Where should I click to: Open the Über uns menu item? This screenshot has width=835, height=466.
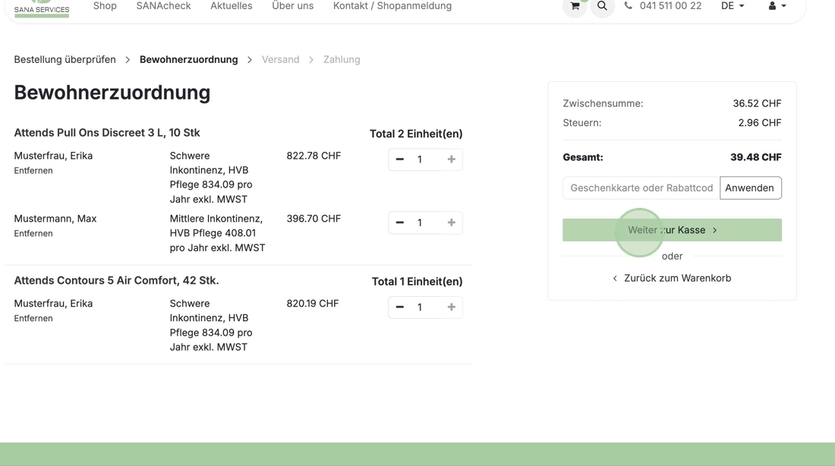pos(293,6)
